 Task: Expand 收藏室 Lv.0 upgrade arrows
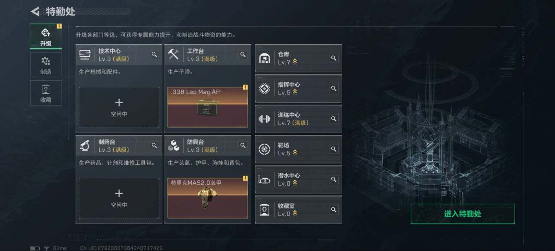point(295,214)
